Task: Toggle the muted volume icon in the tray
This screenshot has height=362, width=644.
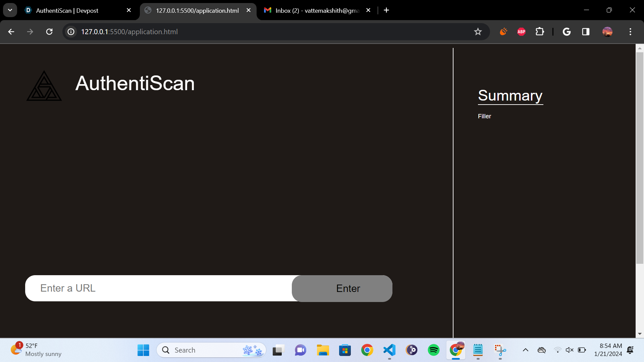Action: pyautogui.click(x=569, y=350)
